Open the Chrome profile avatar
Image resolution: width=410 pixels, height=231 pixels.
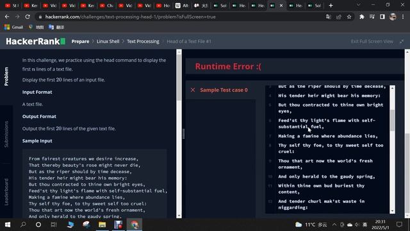[x=393, y=17]
